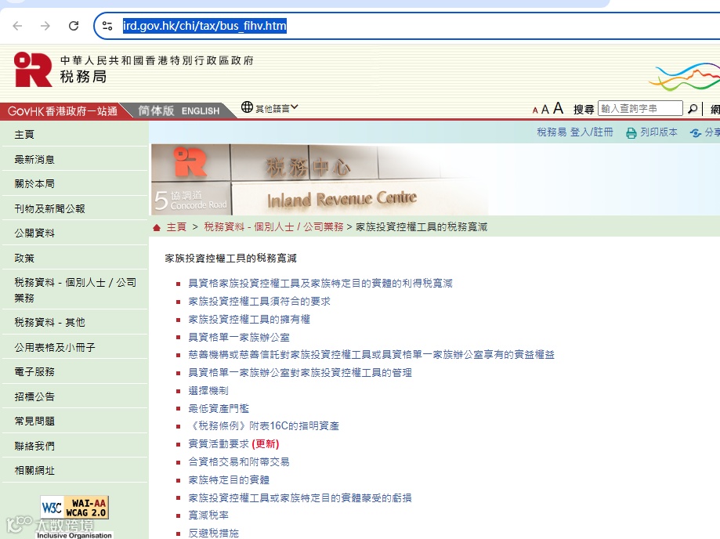This screenshot has width=720, height=539.
Task: Click the globe icon for other languages
Action: tap(247, 107)
